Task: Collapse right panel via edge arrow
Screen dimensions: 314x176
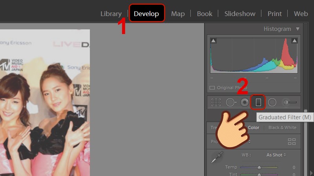Action: (x=311, y=172)
